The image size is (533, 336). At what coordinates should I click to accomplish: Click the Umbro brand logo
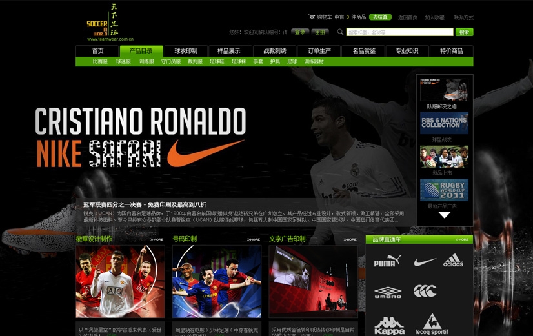pos(387,292)
